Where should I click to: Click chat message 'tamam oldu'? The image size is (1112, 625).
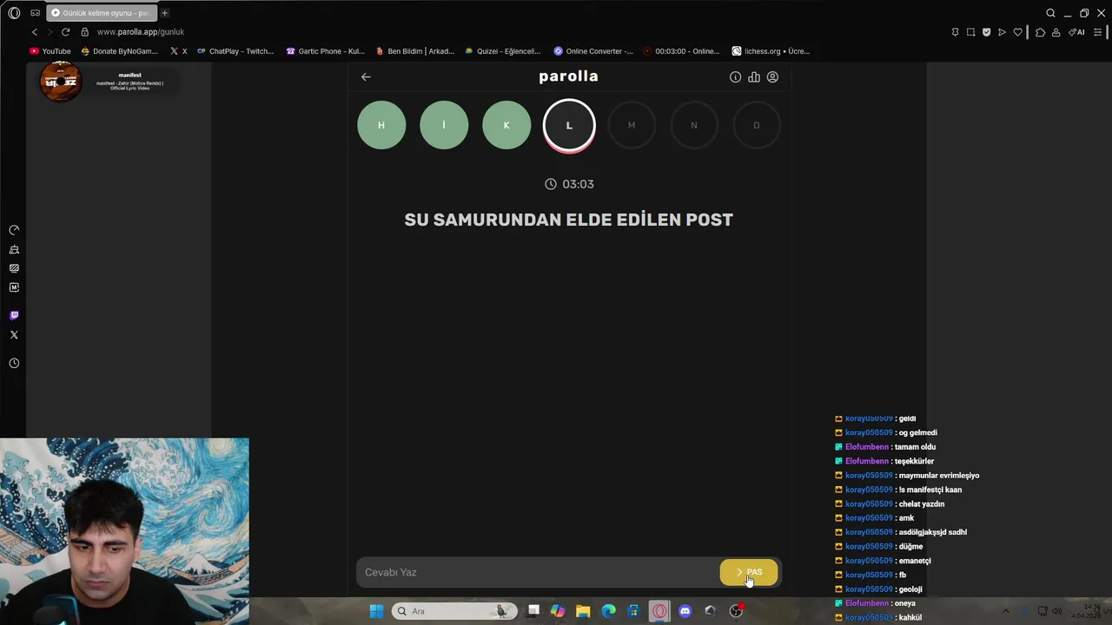tap(915, 447)
